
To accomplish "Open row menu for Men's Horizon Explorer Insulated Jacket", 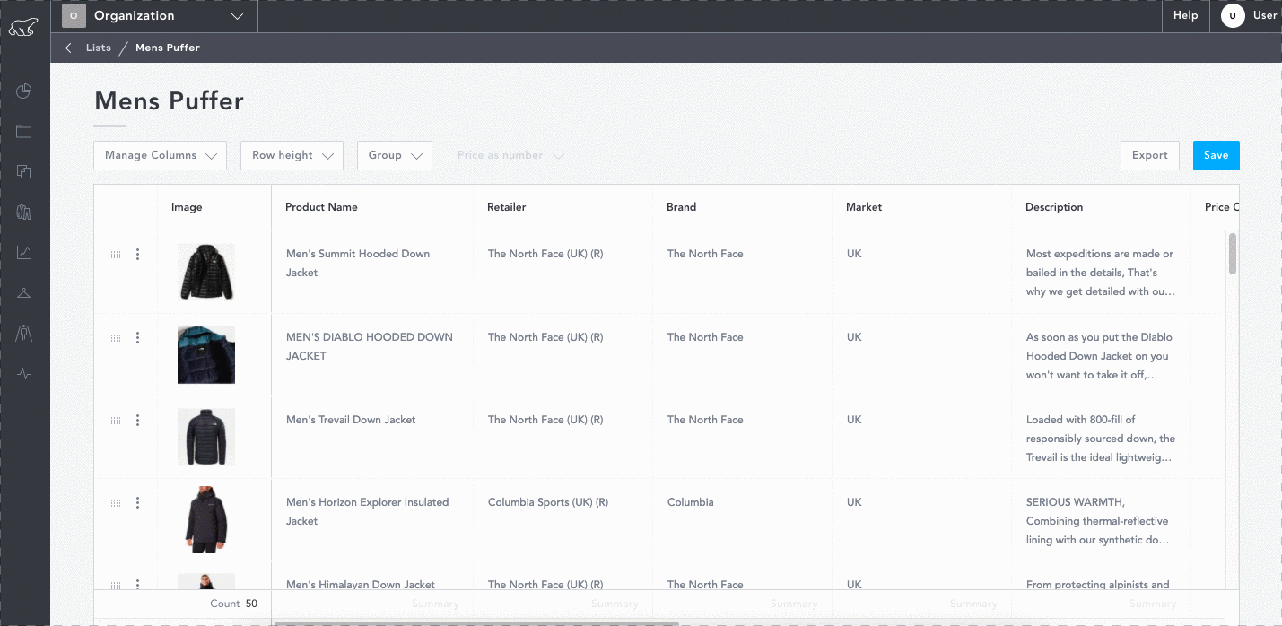I will (x=137, y=503).
